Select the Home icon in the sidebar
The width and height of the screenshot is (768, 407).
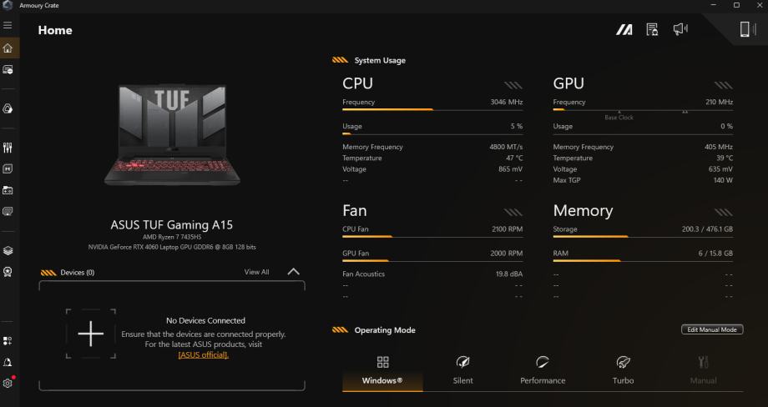(x=8, y=48)
